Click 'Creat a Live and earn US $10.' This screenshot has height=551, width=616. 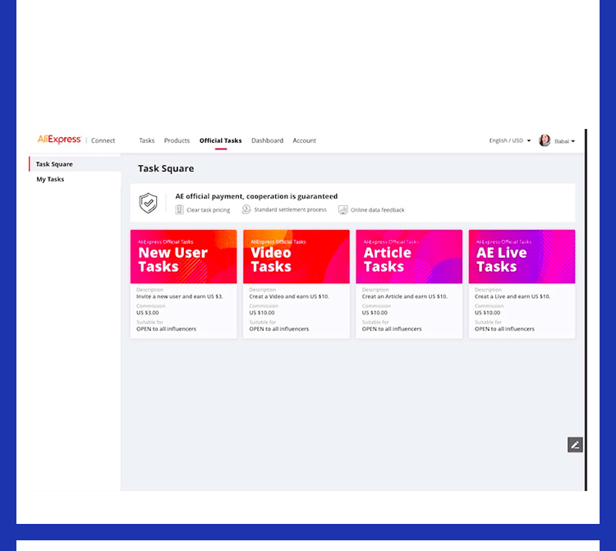(513, 296)
